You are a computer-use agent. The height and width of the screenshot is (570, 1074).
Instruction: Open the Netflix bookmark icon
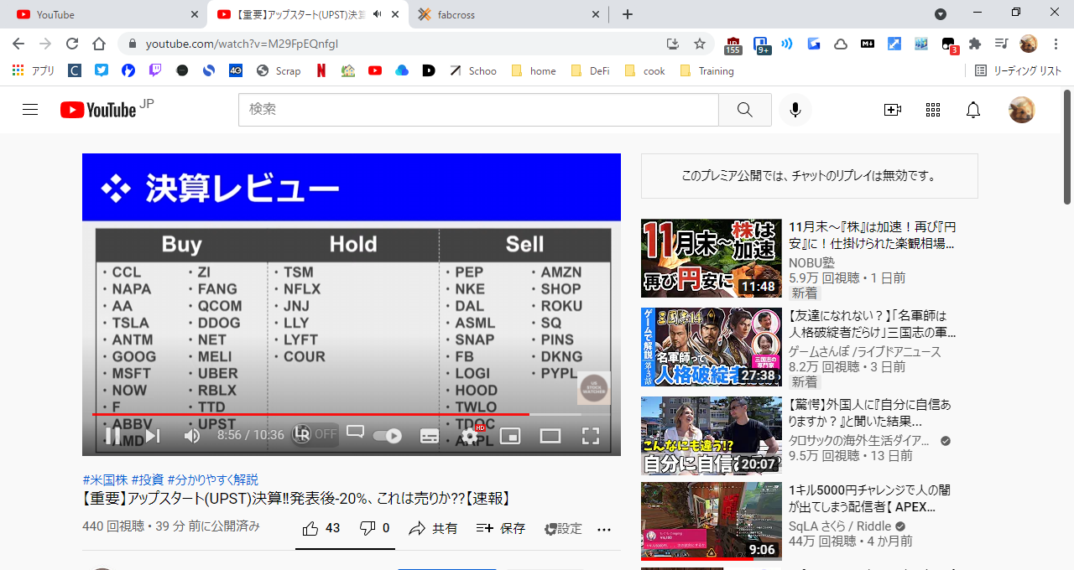(321, 71)
